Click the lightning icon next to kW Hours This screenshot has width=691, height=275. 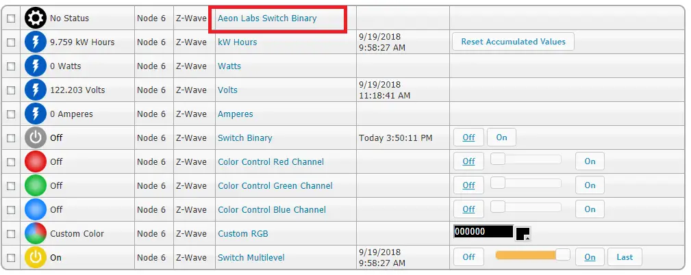[35, 42]
